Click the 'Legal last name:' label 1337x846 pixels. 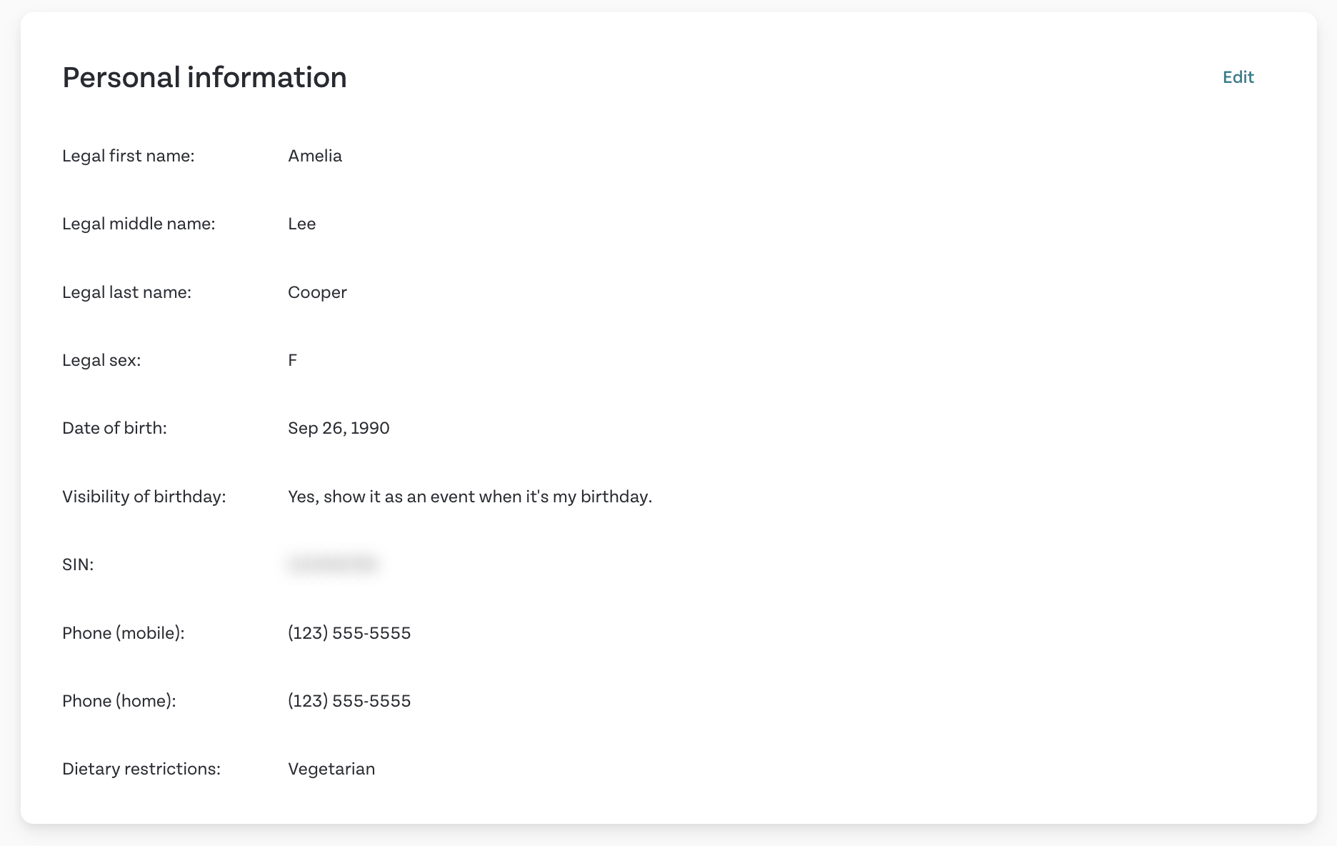click(126, 292)
